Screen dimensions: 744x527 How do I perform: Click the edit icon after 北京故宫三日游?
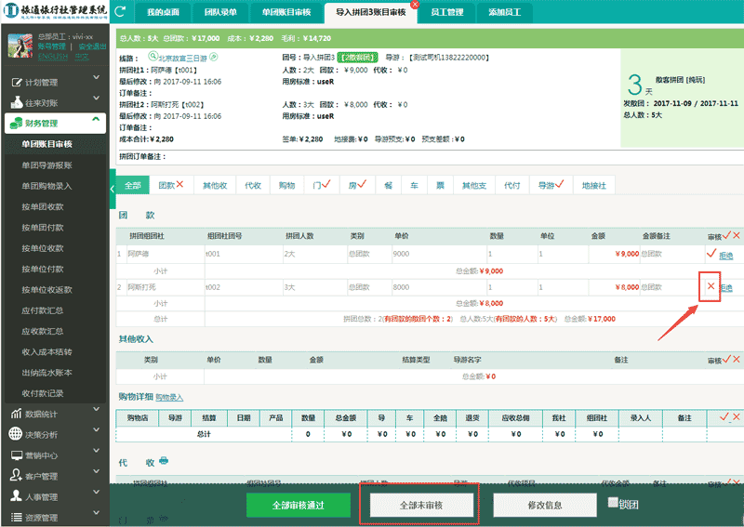214,58
